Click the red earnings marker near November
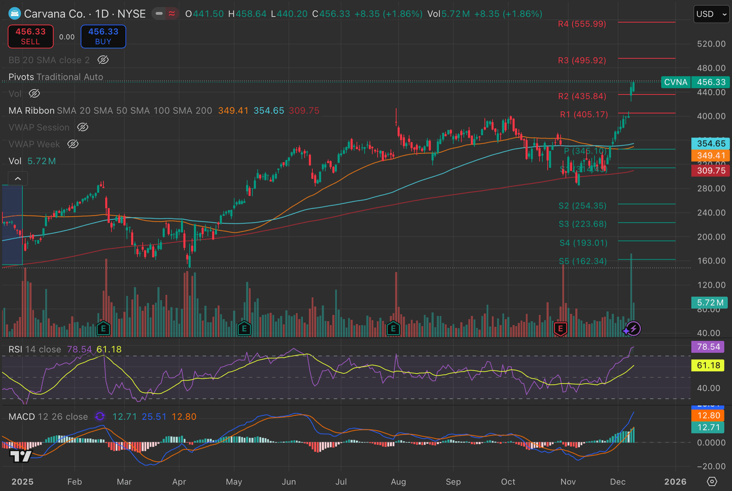 point(560,328)
